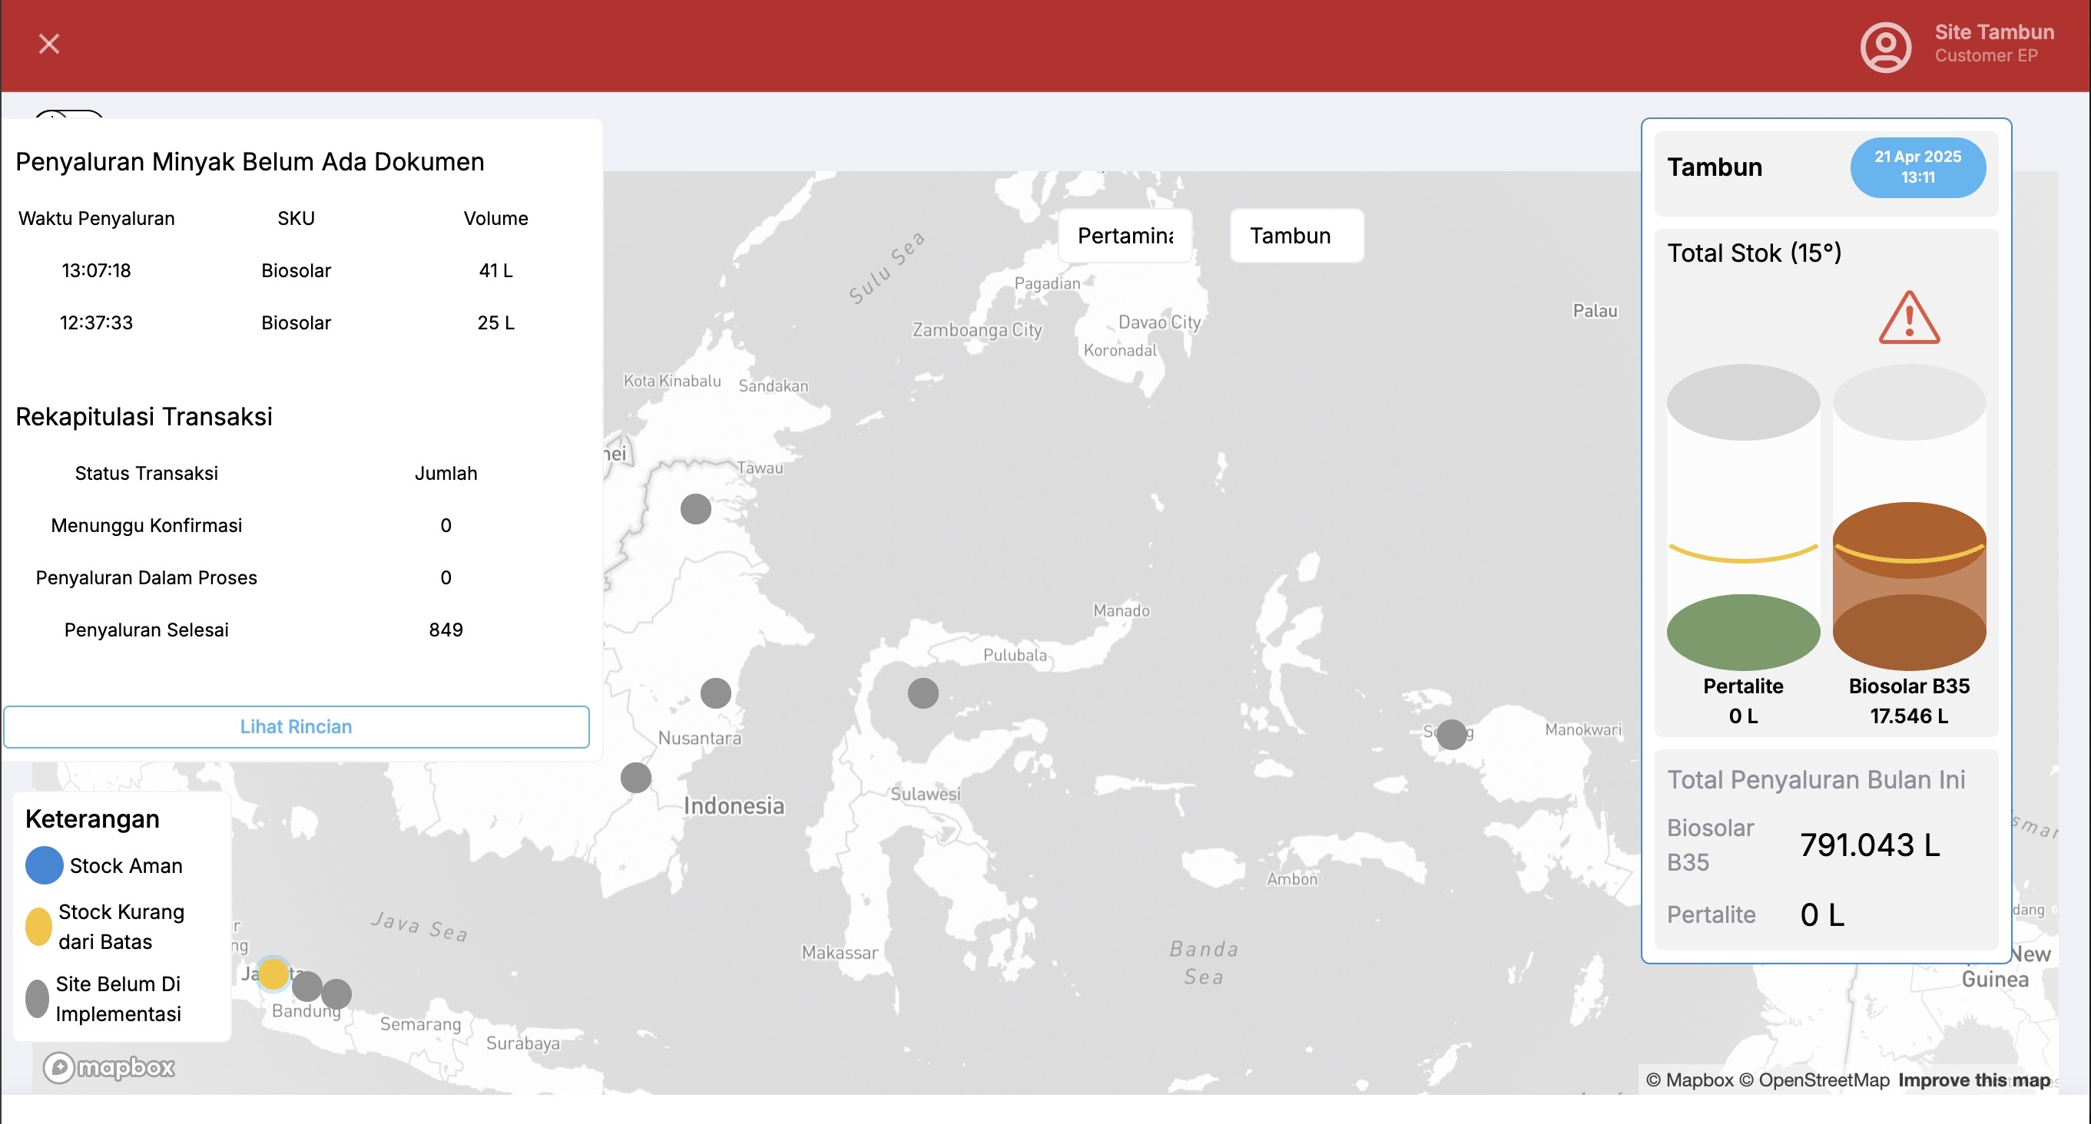
Task: Toggle the partially hidden switch above the panel
Action: pos(69,115)
